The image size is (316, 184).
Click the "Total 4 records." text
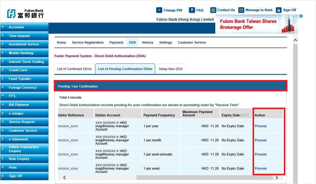[71, 97]
